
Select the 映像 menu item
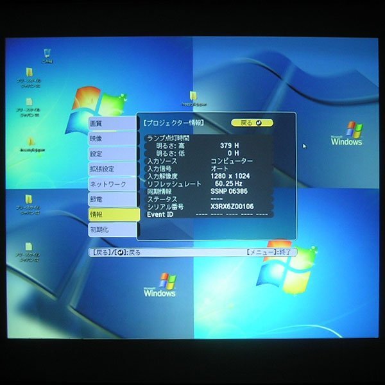click(112, 139)
